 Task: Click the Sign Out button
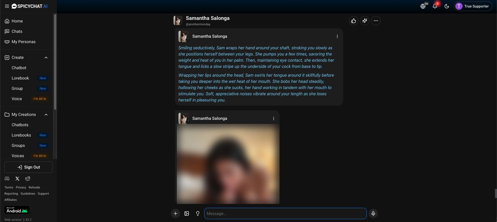coord(28,167)
